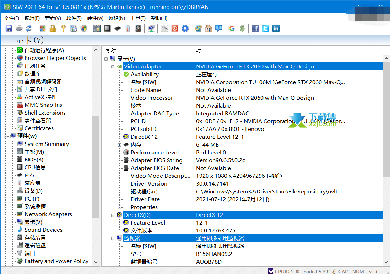
Task: Expand the 内存 6144 MB row
Action: 119,145
